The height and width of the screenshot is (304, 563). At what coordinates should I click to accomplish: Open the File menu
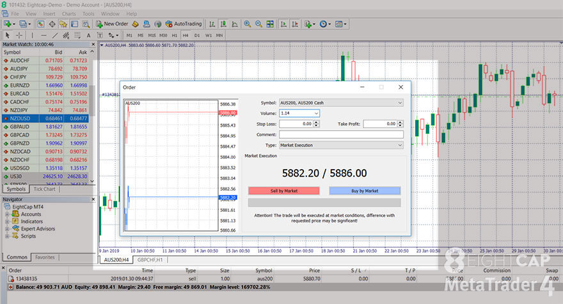(15, 13)
